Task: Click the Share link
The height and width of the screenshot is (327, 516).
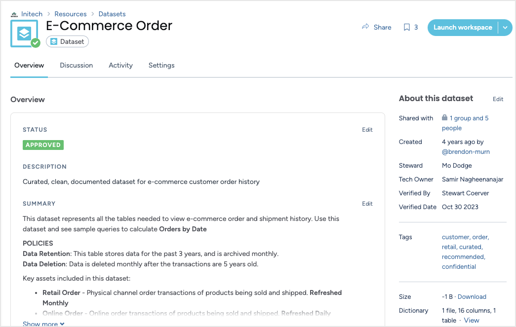Action: [x=382, y=27]
